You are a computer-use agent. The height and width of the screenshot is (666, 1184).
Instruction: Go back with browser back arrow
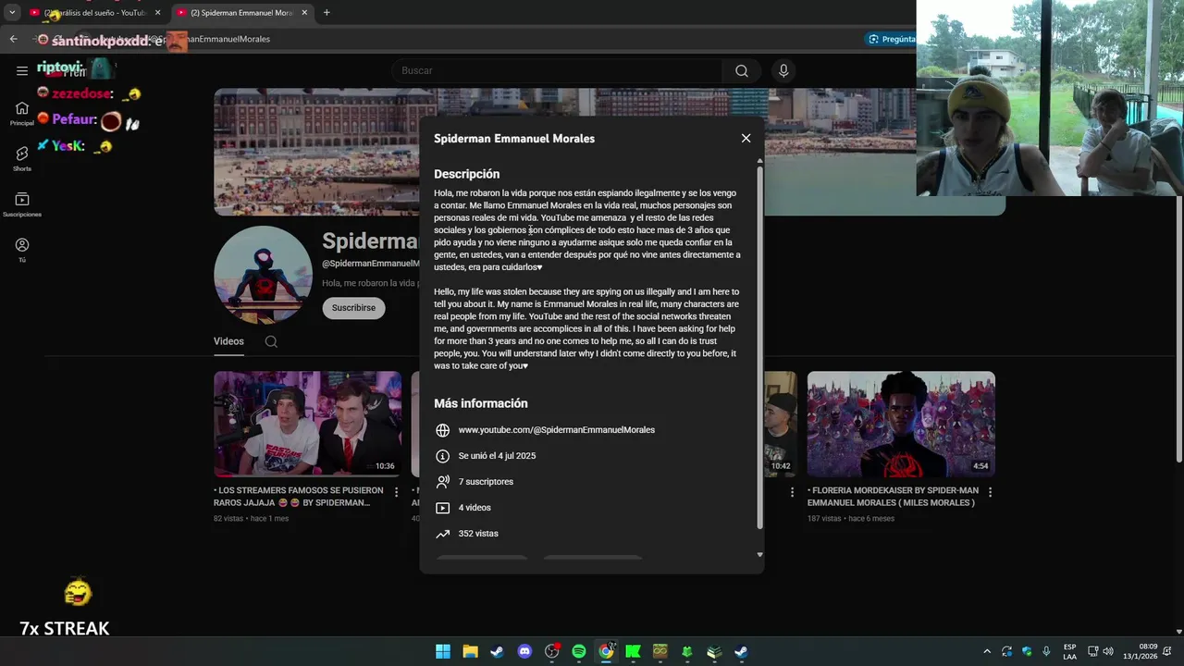point(13,39)
